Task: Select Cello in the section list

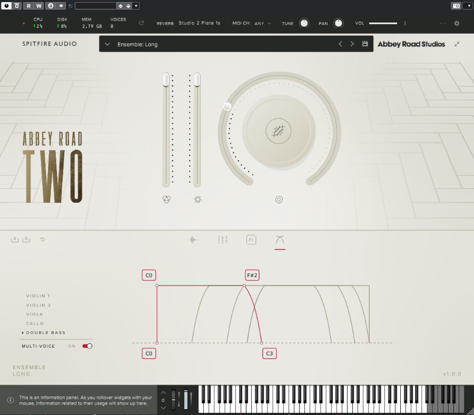Action: tap(35, 323)
